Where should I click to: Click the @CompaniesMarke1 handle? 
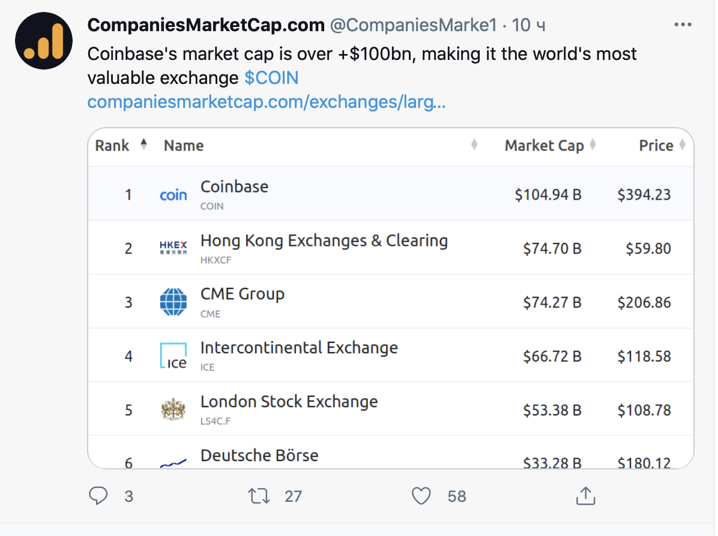coord(413,25)
